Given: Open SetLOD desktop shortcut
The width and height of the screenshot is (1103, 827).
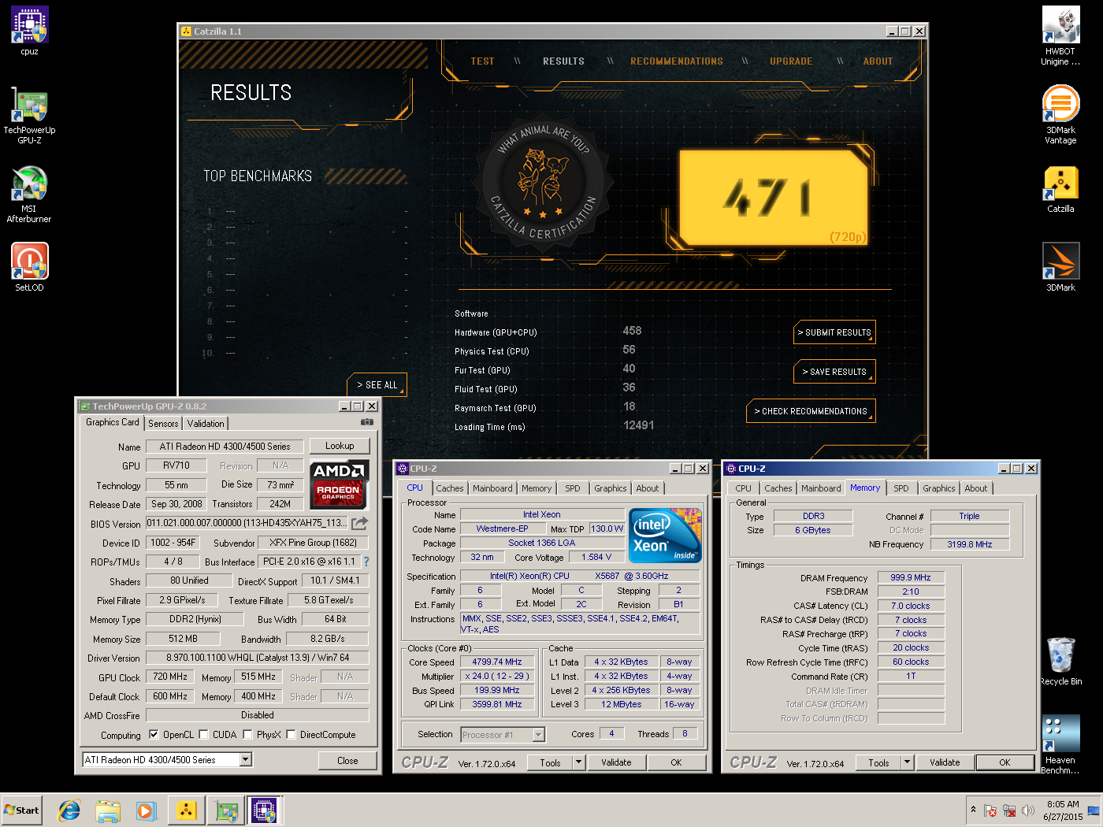Looking at the screenshot, I should click(29, 266).
